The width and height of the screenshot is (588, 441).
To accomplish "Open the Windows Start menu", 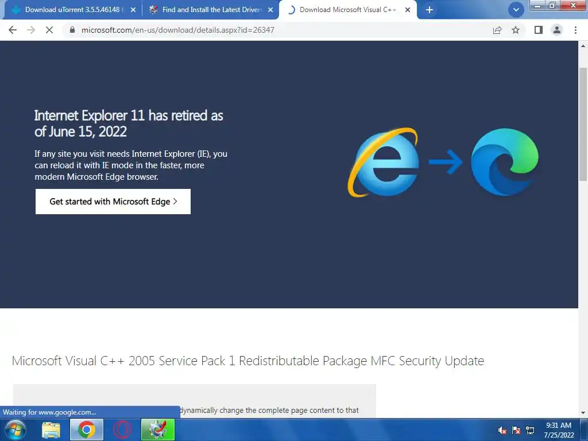I will [16, 430].
